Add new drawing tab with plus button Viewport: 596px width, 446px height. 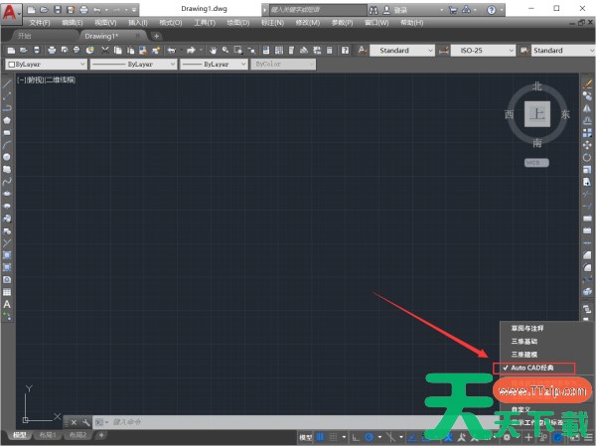click(156, 36)
